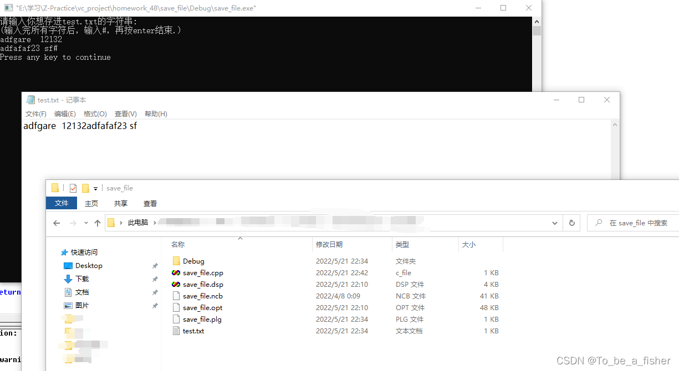Open Notepad 帮助(H) menu
The width and height of the screenshot is (679, 371).
pos(156,114)
